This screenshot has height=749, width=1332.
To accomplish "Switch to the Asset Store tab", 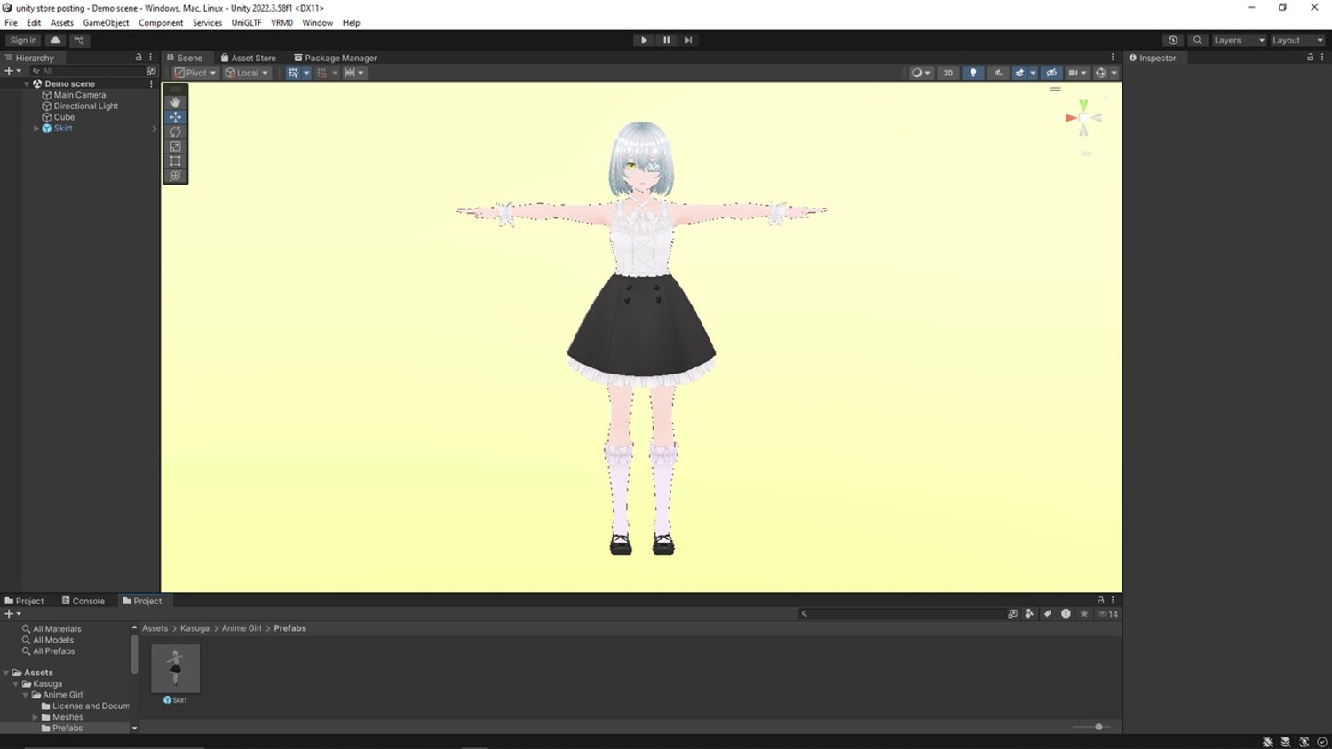I will 248,58.
